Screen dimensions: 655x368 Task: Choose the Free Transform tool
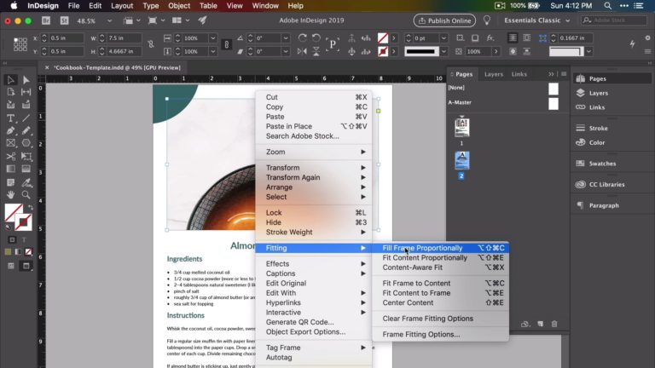(x=26, y=157)
